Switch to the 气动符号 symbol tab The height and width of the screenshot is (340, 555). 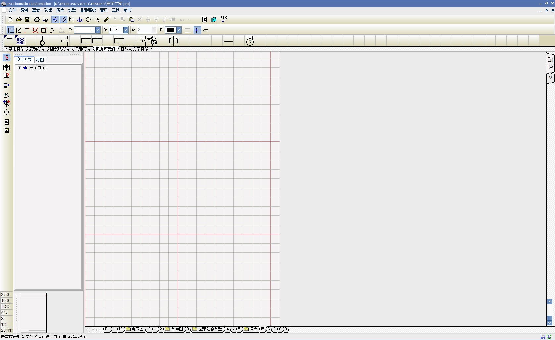[x=83, y=49]
